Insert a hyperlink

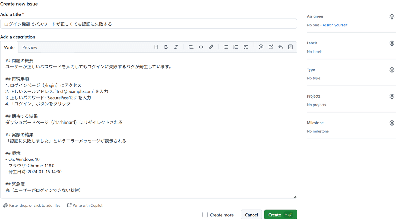[x=211, y=47]
